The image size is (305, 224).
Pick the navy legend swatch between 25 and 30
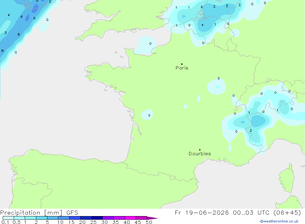click(x=97, y=218)
